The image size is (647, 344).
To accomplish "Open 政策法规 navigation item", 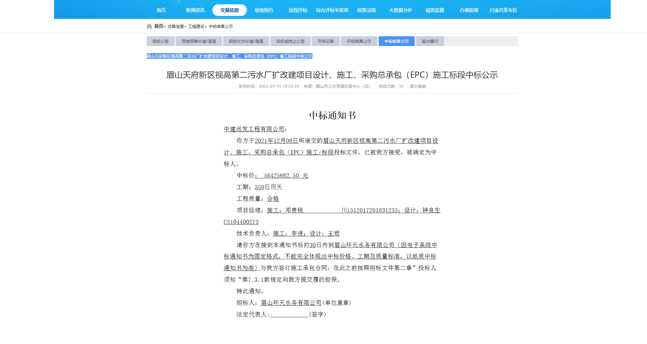I will point(366,10).
